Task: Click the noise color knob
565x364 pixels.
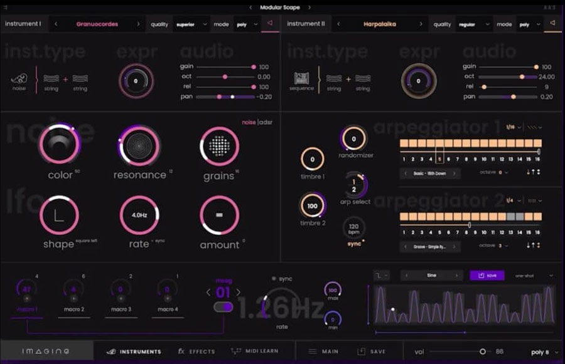Action: tap(60, 144)
